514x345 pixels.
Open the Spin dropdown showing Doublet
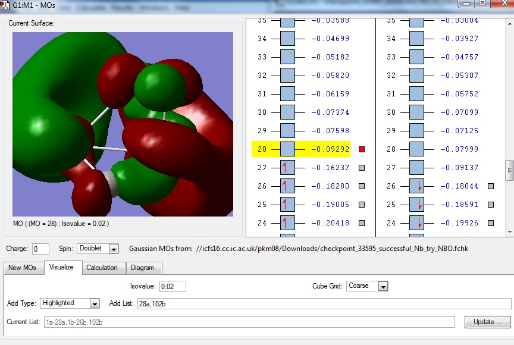pyautogui.click(x=114, y=249)
